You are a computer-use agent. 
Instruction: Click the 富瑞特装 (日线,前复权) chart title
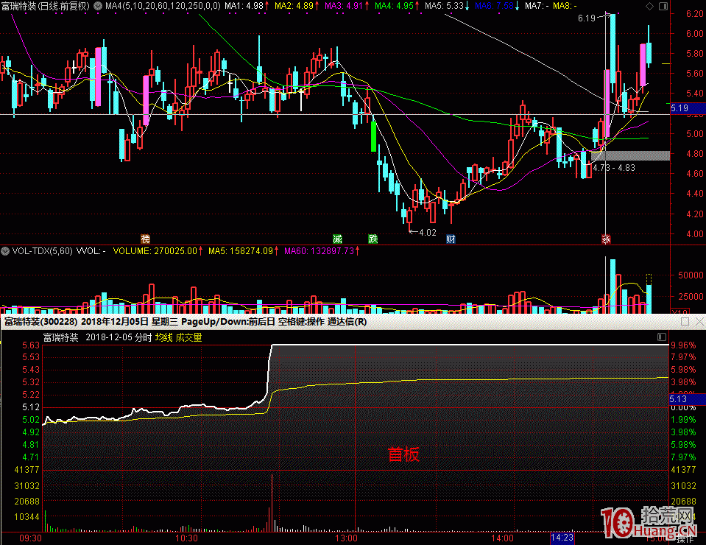[47, 6]
